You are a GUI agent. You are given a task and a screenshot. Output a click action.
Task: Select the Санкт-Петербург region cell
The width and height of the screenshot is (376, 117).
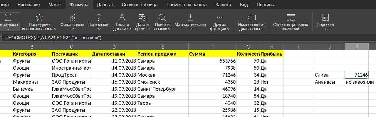pos(162,89)
